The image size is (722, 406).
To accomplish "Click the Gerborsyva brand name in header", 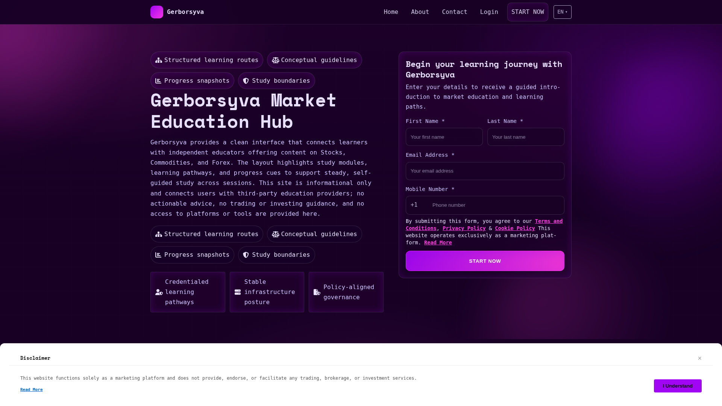I will 185,12.
